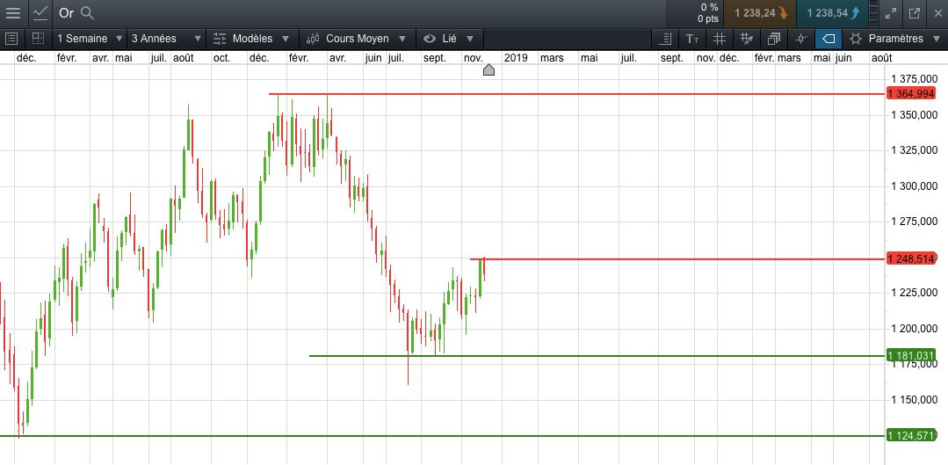Click the stacked windows icon
The image size is (948, 465).
[773, 39]
